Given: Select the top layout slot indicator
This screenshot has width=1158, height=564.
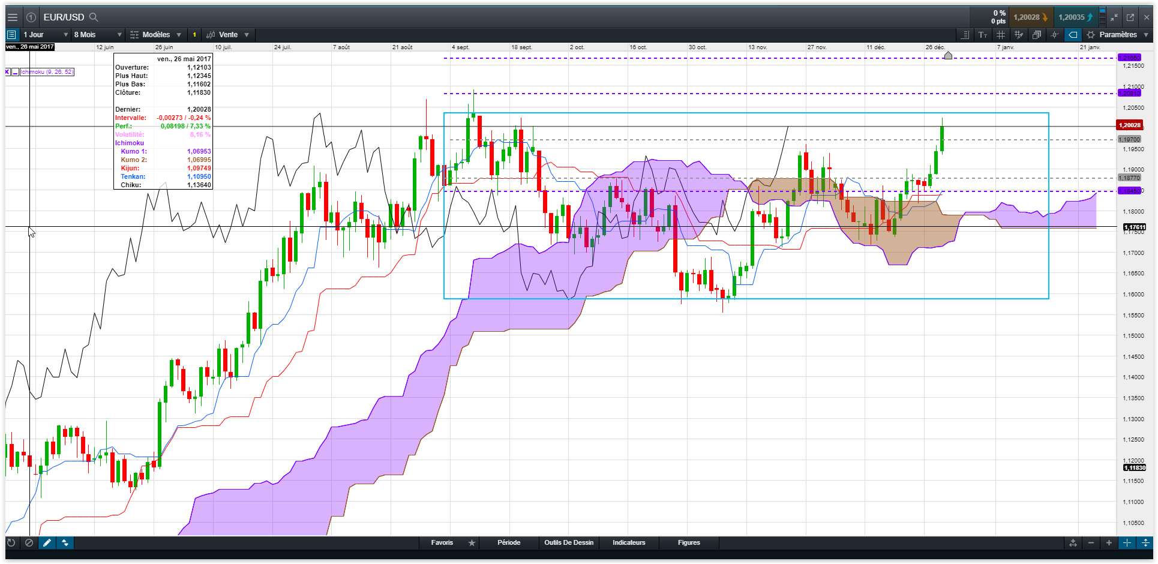Looking at the screenshot, I should point(1103,11).
